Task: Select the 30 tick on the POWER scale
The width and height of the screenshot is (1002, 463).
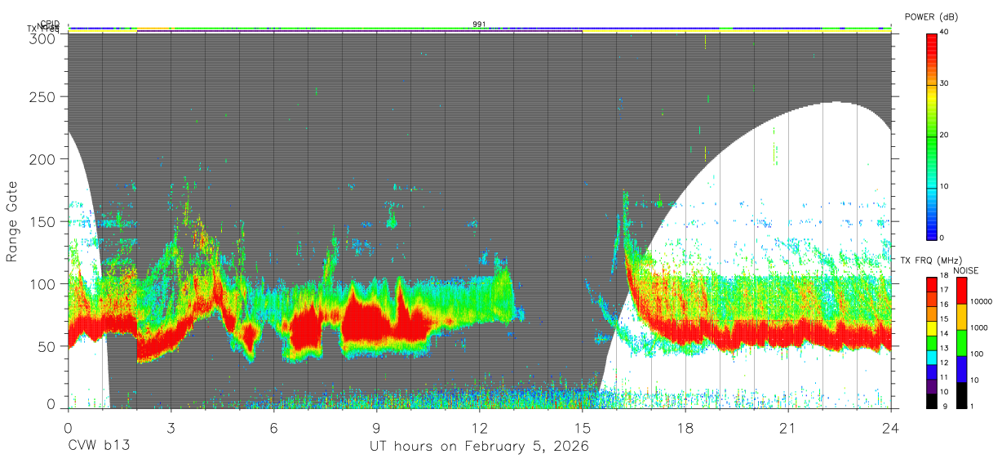Action: tap(946, 83)
